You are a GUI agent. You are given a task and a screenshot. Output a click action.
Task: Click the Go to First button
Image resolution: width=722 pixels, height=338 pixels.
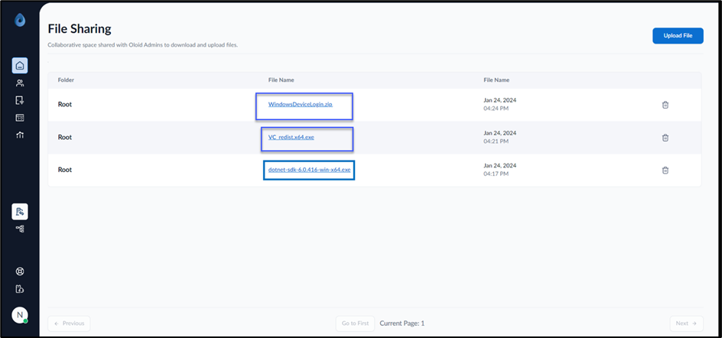(x=355, y=323)
